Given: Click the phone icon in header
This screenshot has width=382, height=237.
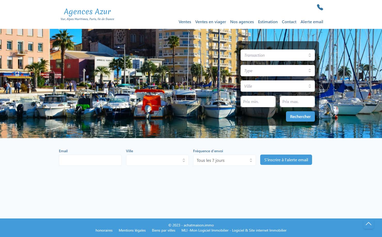Looking at the screenshot, I should (x=320, y=7).
